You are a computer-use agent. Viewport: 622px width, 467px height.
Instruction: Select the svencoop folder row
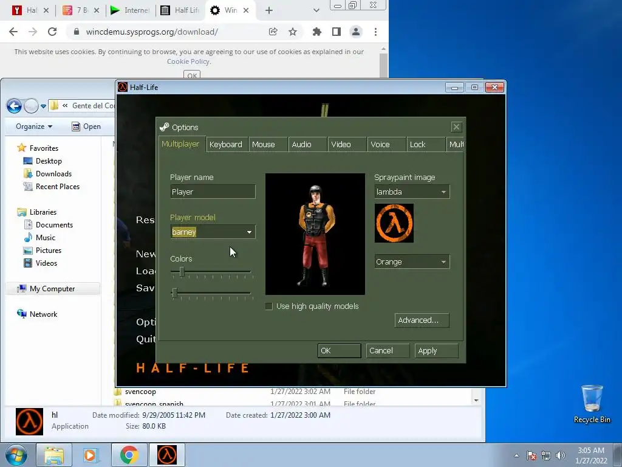click(293, 392)
